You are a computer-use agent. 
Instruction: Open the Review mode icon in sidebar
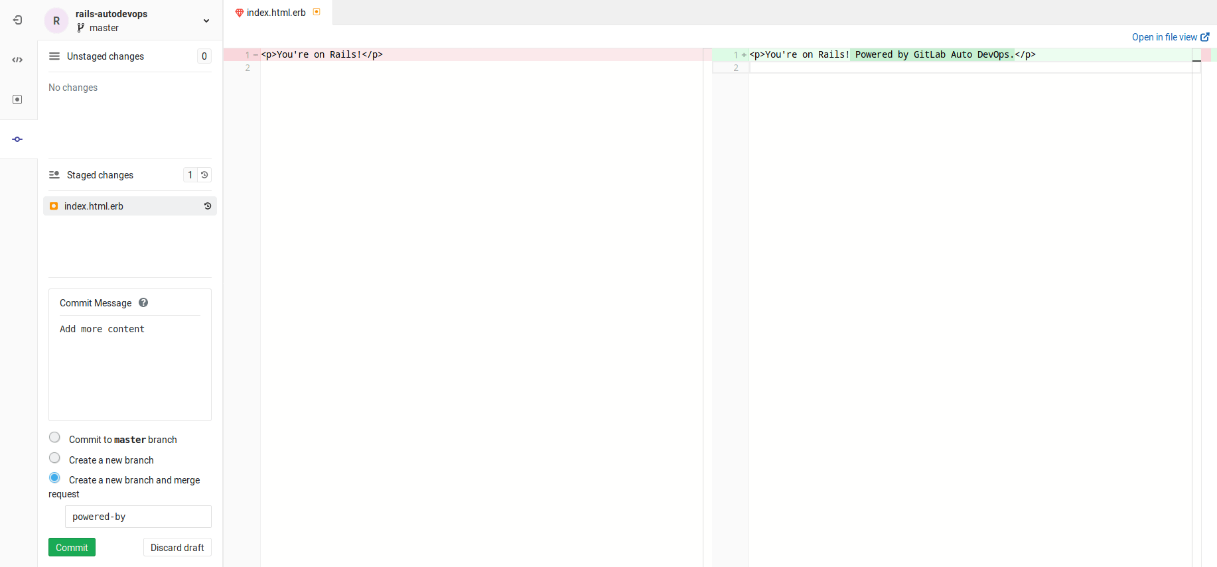18,99
